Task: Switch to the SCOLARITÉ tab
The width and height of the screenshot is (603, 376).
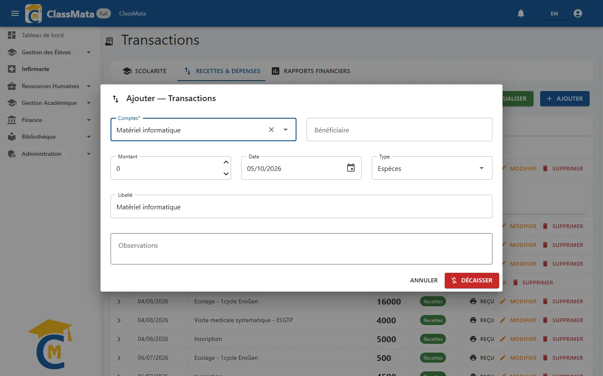Action: point(145,71)
